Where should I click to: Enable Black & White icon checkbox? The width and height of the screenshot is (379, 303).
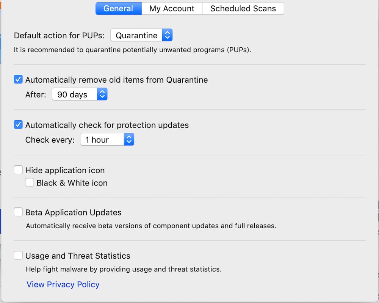click(30, 182)
